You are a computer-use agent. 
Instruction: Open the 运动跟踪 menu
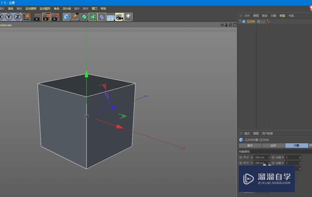[x=31, y=8]
